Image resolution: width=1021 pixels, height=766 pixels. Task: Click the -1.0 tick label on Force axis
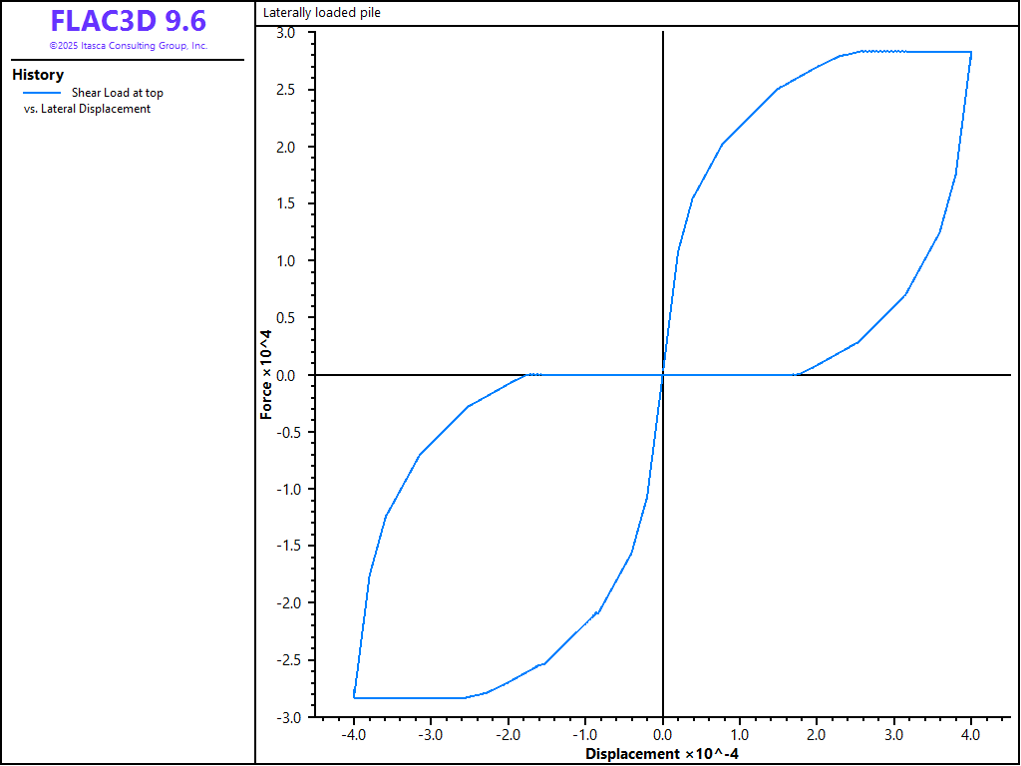(x=284, y=490)
